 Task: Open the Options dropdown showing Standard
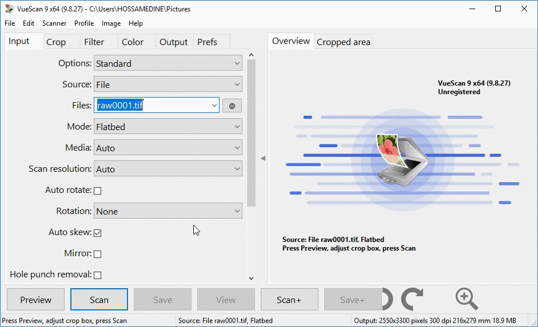pos(168,63)
